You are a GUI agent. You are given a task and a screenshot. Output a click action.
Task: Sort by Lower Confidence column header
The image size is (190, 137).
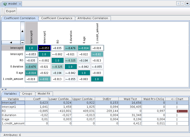click(60, 99)
